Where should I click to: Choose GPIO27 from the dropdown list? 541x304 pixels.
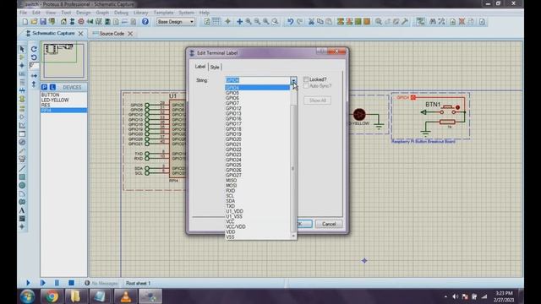pyautogui.click(x=257, y=175)
